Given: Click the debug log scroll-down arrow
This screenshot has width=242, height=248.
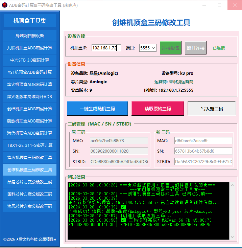Looking at the screenshot, I should coord(232,237).
